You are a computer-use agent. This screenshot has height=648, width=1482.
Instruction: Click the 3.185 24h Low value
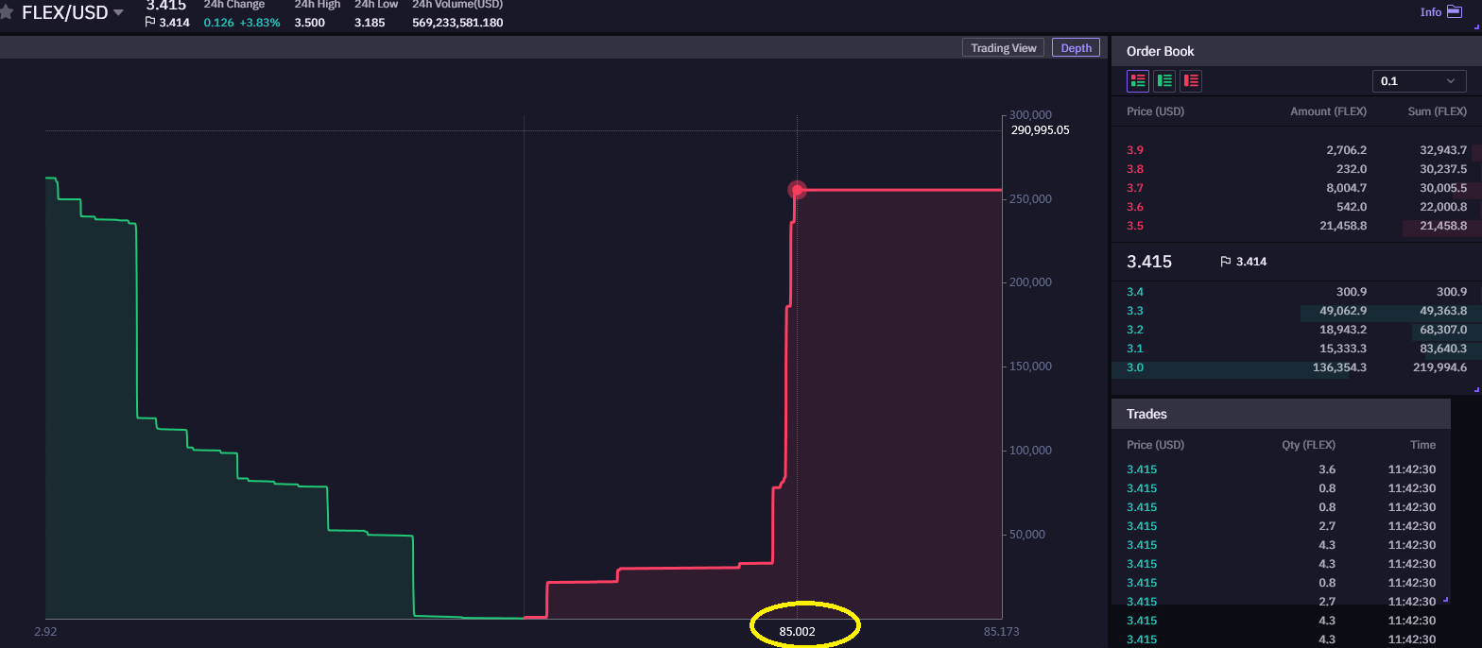pos(370,23)
